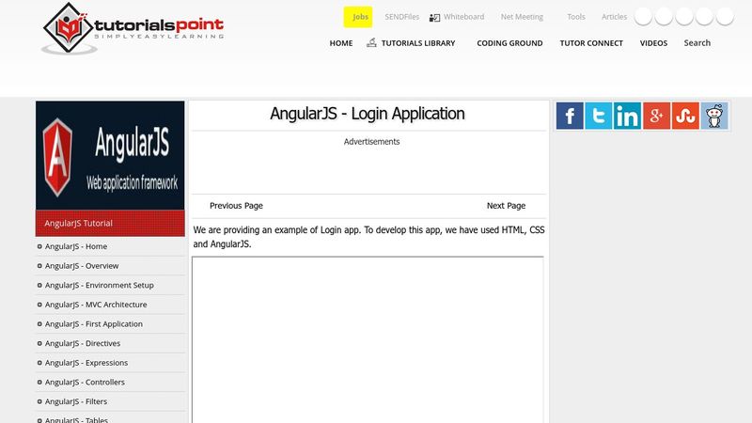Click the yellow Jobs button
Image resolution: width=752 pixels, height=423 pixels.
[358, 17]
